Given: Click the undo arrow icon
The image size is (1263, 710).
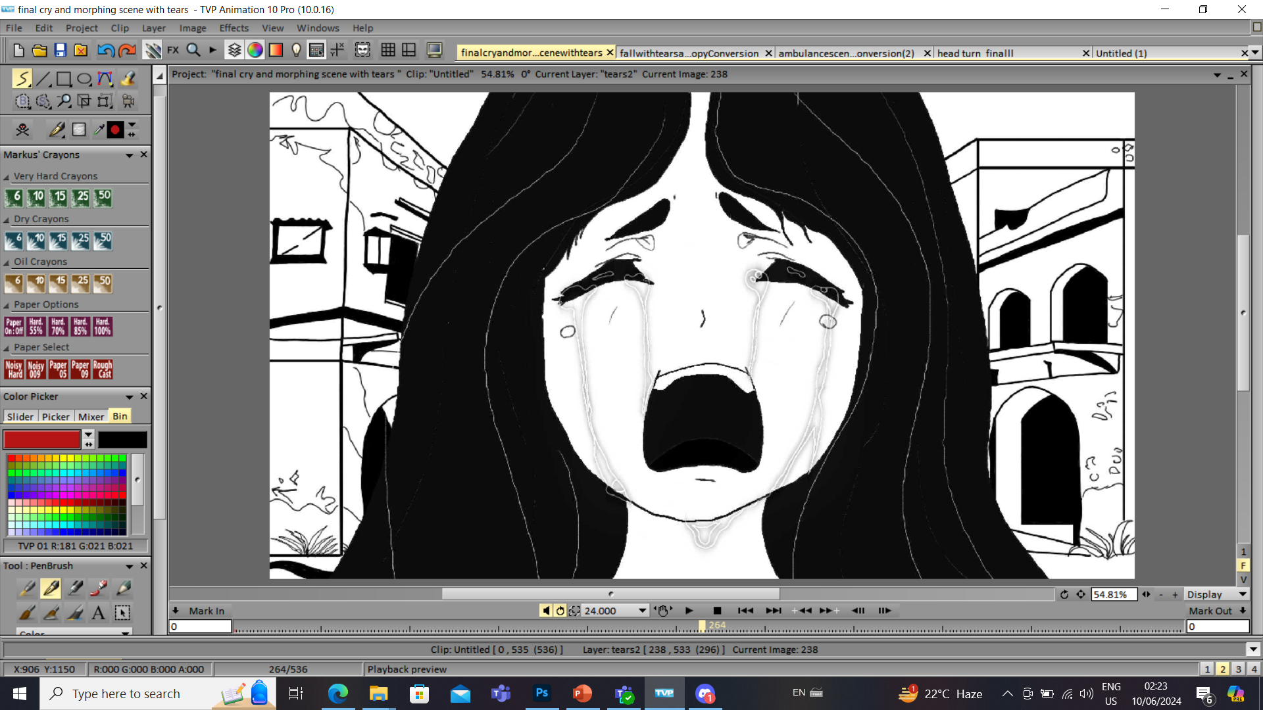Looking at the screenshot, I should [106, 50].
